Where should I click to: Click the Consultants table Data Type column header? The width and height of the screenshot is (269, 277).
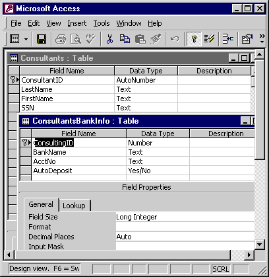coord(146,71)
